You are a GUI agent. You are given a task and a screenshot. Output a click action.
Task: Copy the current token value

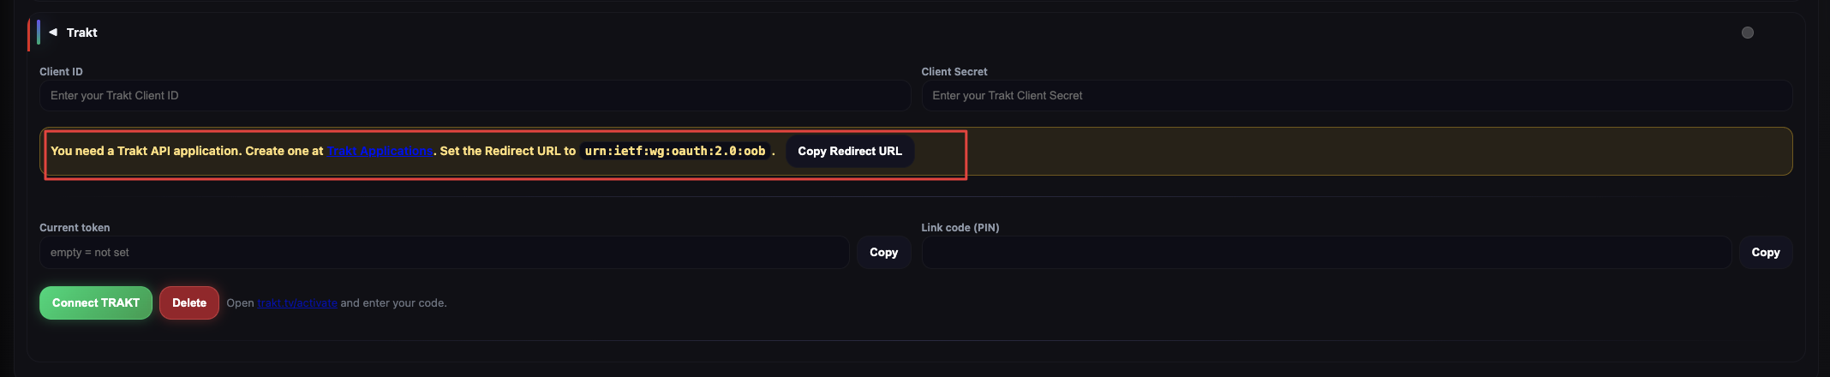pos(883,252)
